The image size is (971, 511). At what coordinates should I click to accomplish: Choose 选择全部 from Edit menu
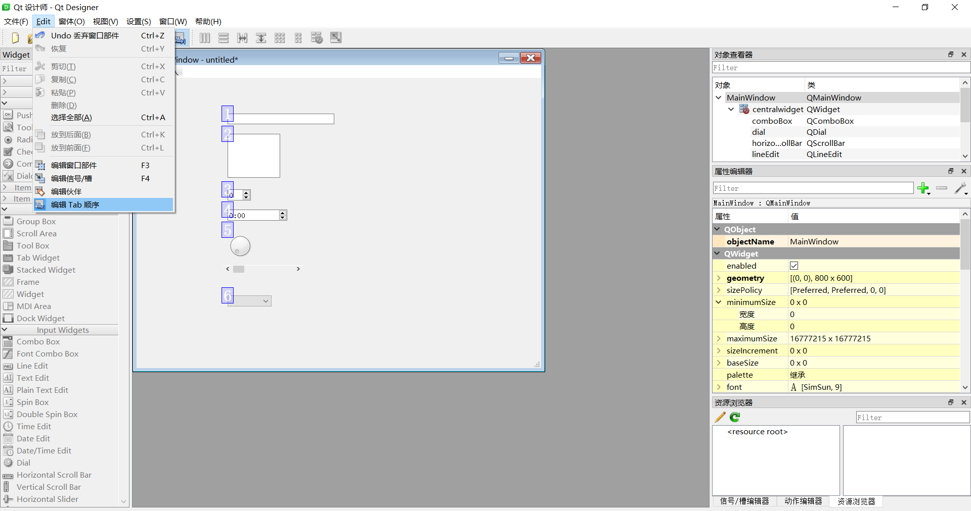point(104,117)
